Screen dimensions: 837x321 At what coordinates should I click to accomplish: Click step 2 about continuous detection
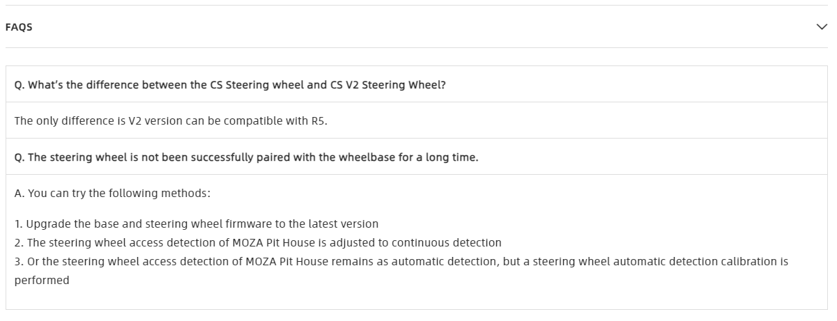[258, 243]
